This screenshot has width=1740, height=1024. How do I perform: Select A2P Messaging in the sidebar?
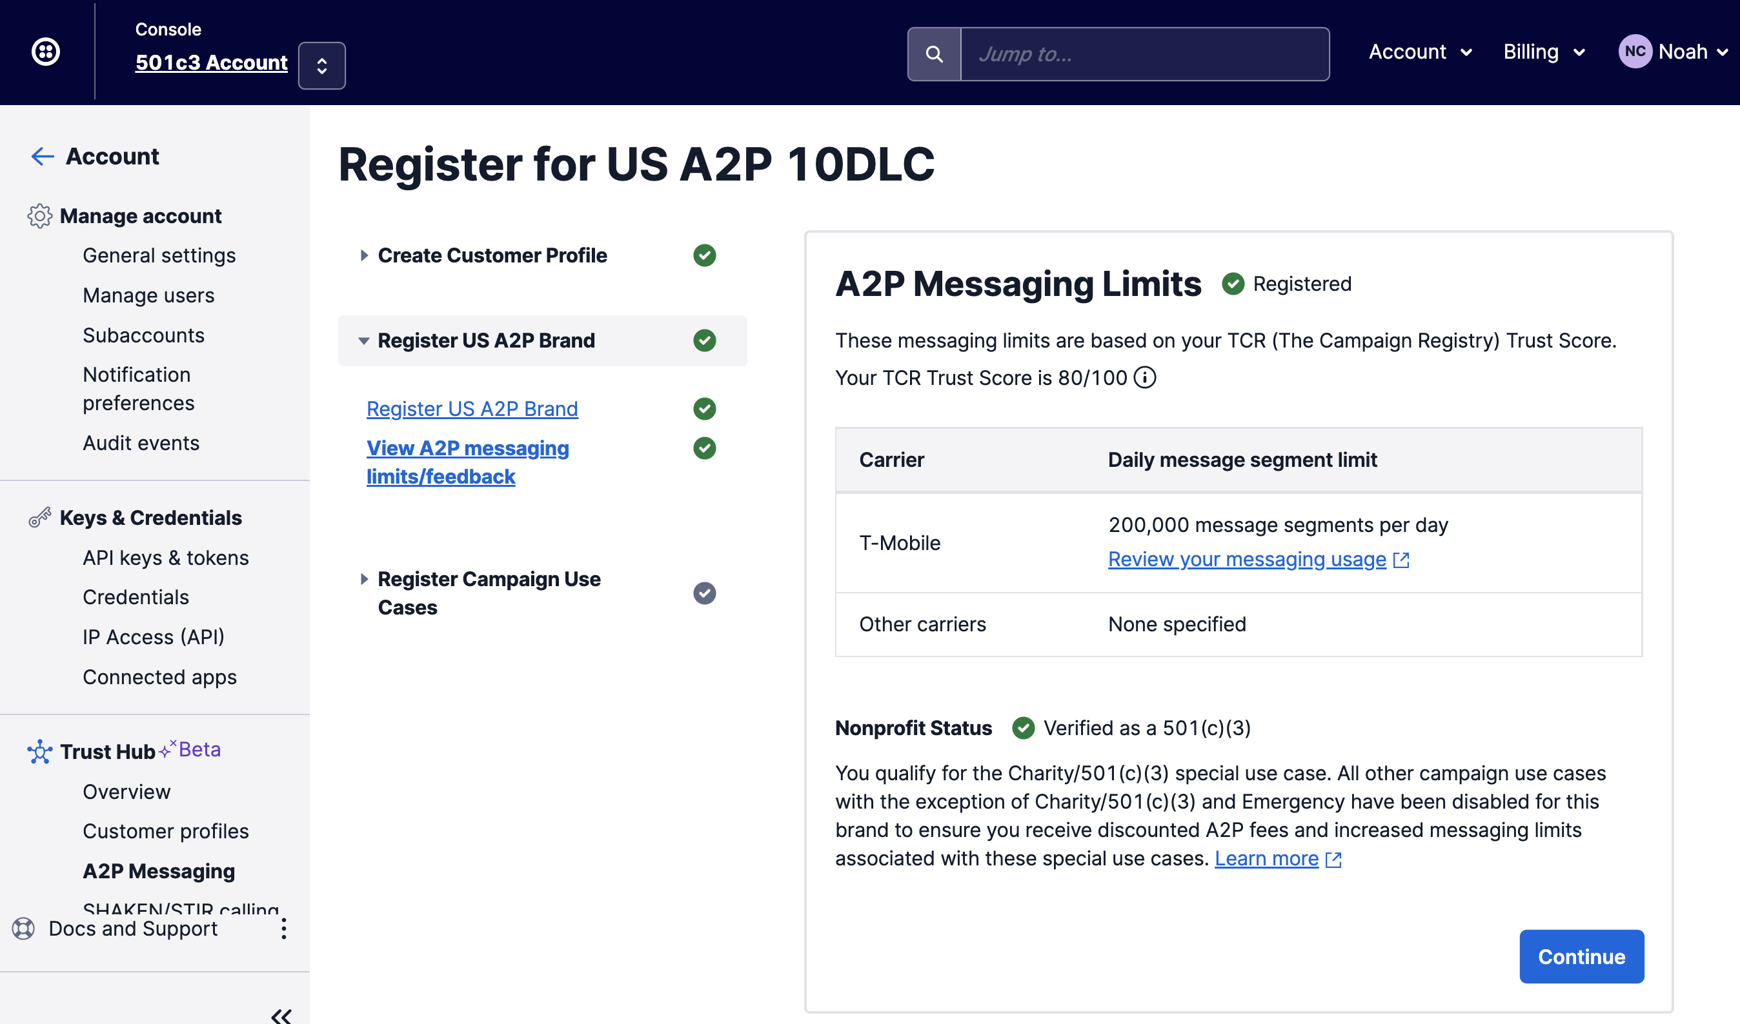tap(159, 871)
